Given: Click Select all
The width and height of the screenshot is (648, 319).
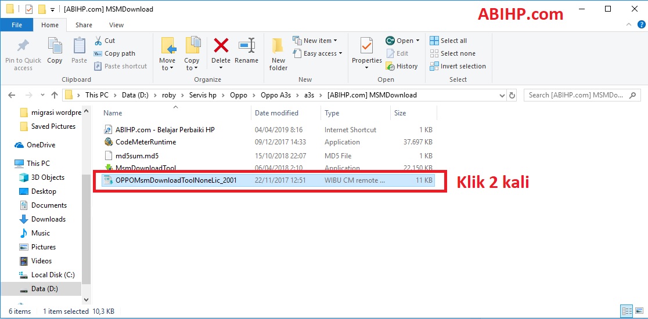Looking at the screenshot, I should point(448,41).
